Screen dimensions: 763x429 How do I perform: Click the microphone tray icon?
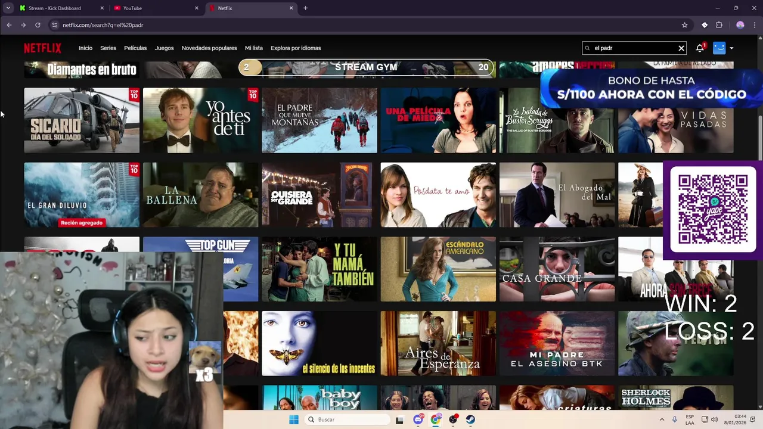click(x=675, y=419)
